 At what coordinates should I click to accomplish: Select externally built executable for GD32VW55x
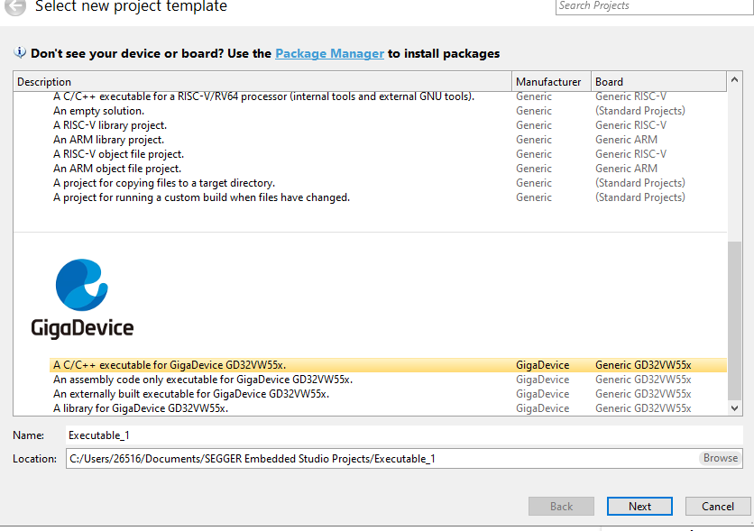click(388, 394)
